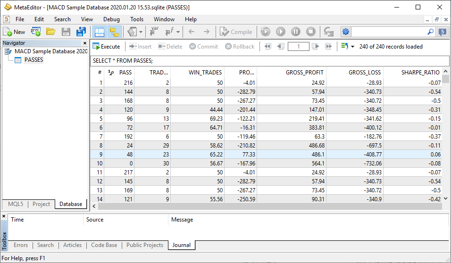451x263 pixels.
Task: Open the Edit menu
Action: point(39,19)
